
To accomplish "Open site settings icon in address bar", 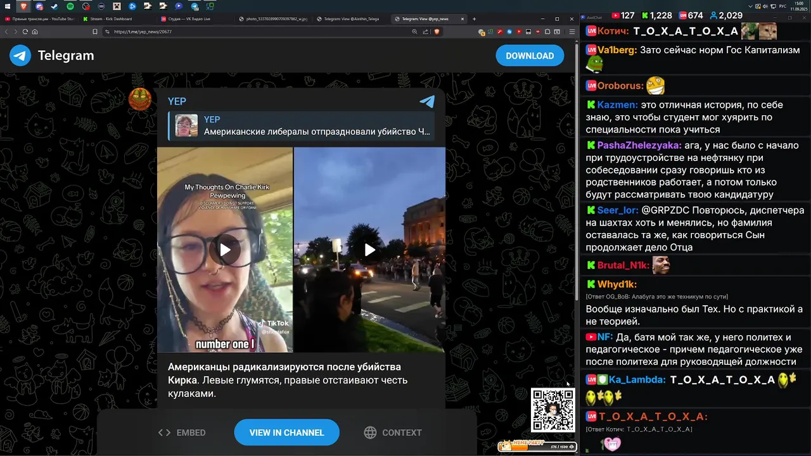I will click(x=108, y=32).
